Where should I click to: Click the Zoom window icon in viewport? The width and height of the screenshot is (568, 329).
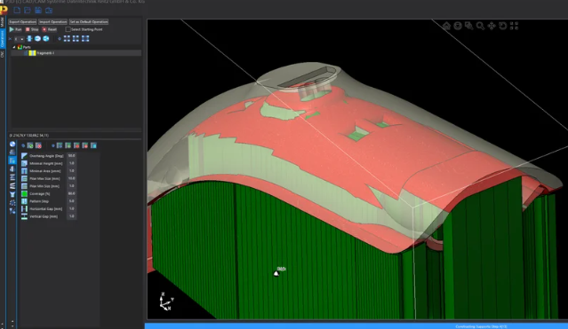[x=468, y=26]
